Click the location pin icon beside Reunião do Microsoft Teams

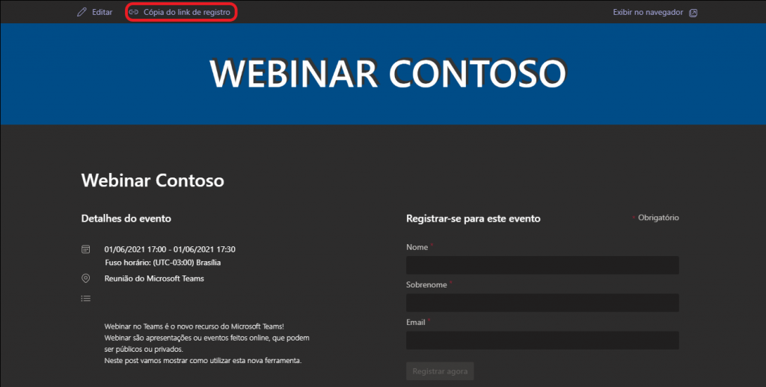tap(85, 278)
